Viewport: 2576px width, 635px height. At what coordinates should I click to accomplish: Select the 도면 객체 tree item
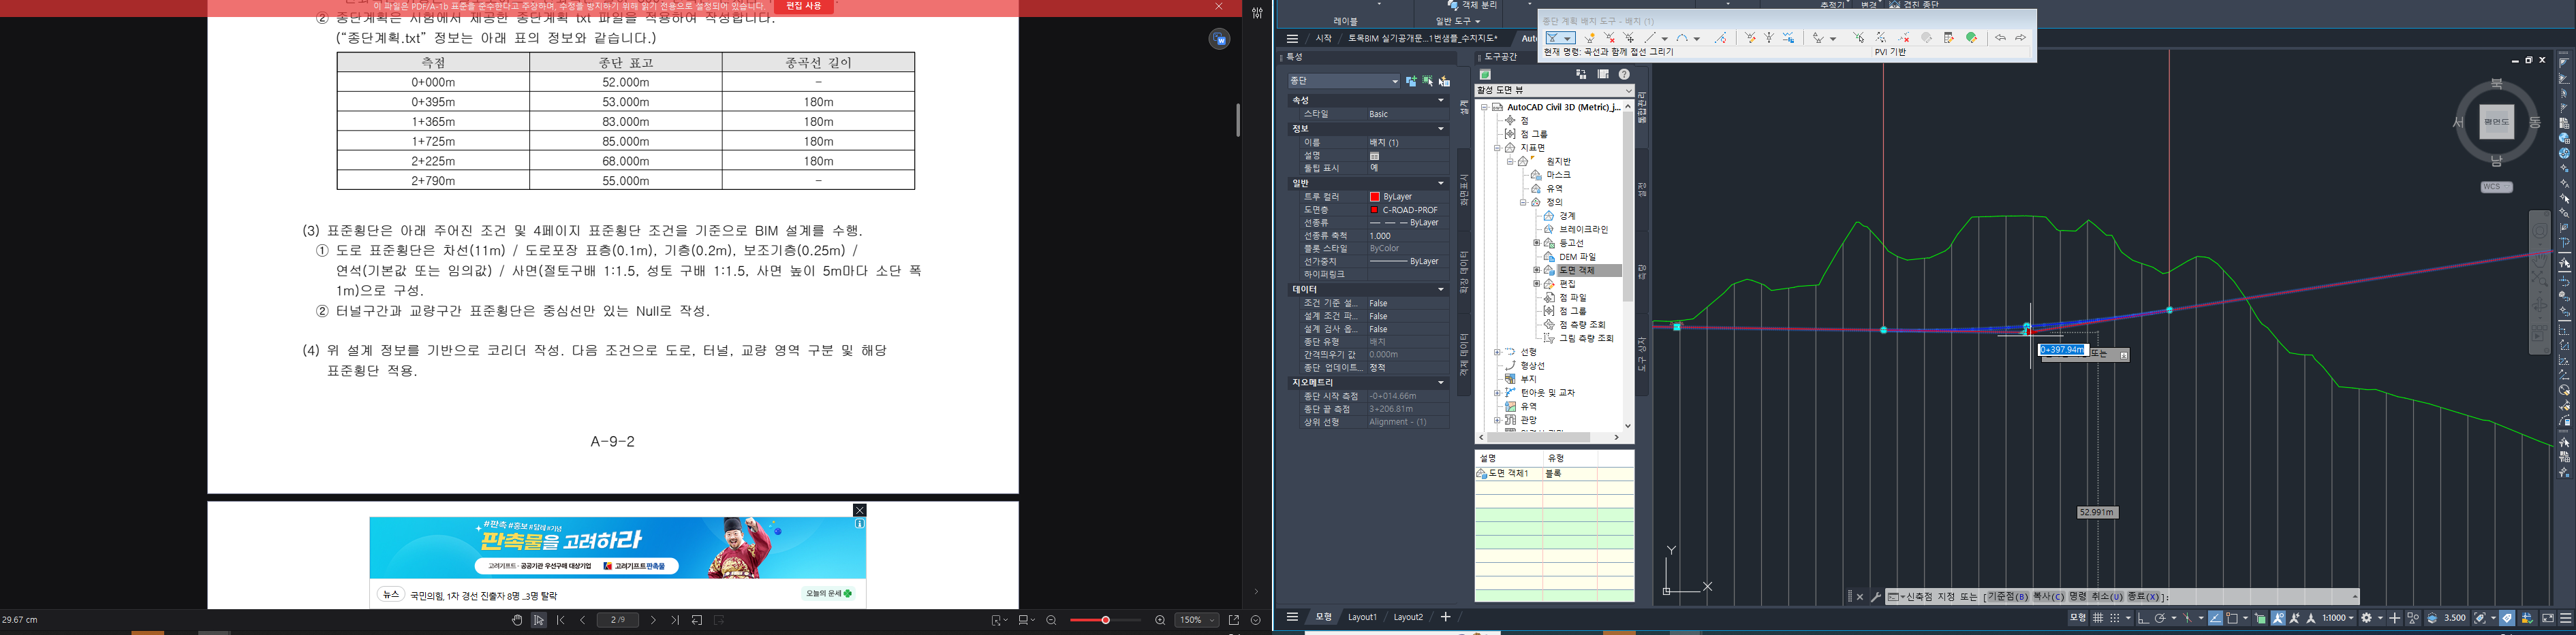click(1576, 271)
